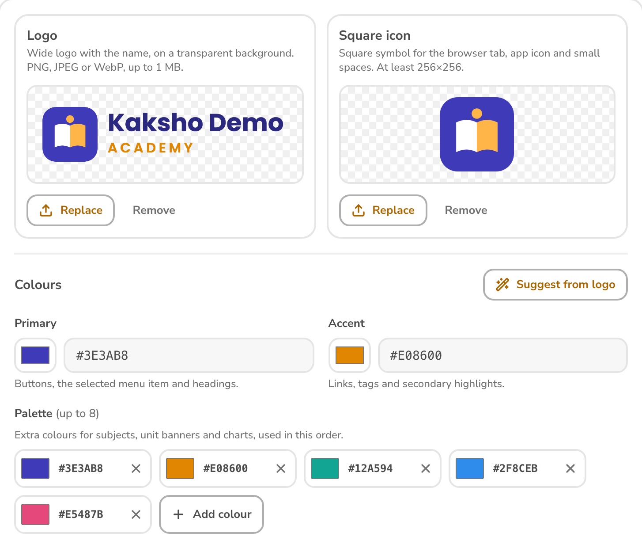Click the Replace button under Logo

click(71, 210)
